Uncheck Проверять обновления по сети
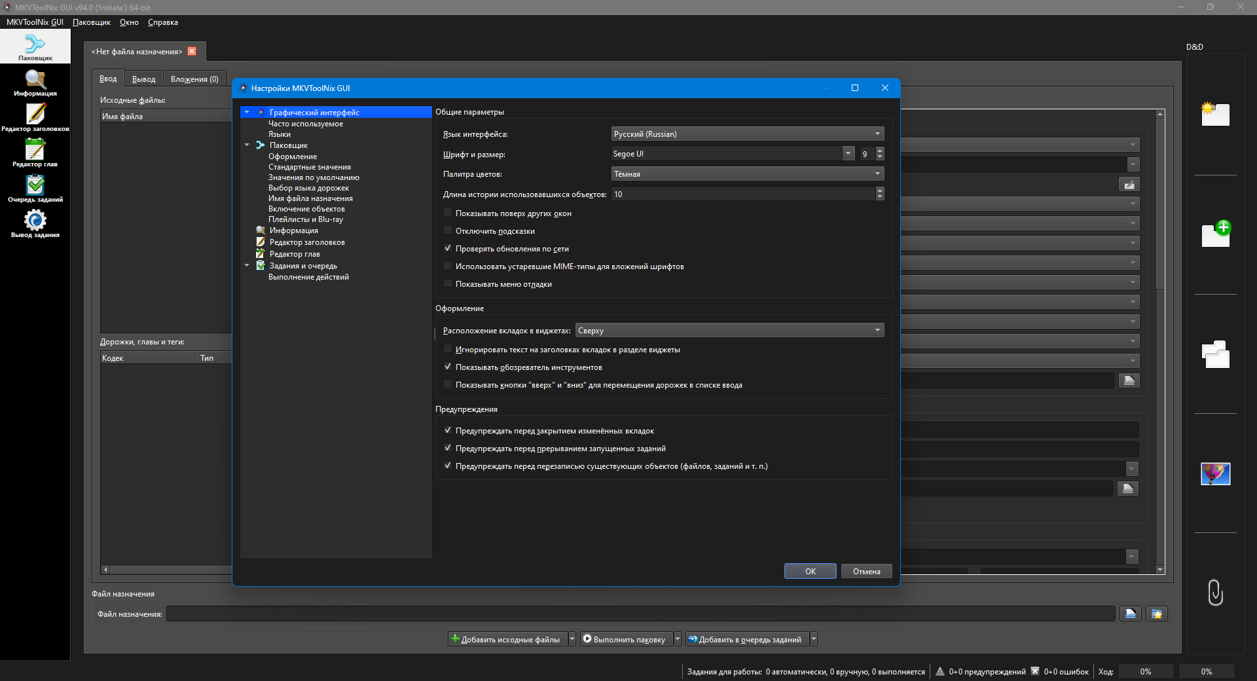Viewport: 1257px width, 681px height. coord(448,248)
